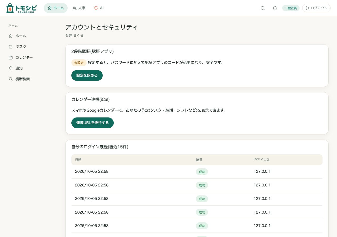
Task: Open the AI top navigation tab
Action: tap(99, 8)
